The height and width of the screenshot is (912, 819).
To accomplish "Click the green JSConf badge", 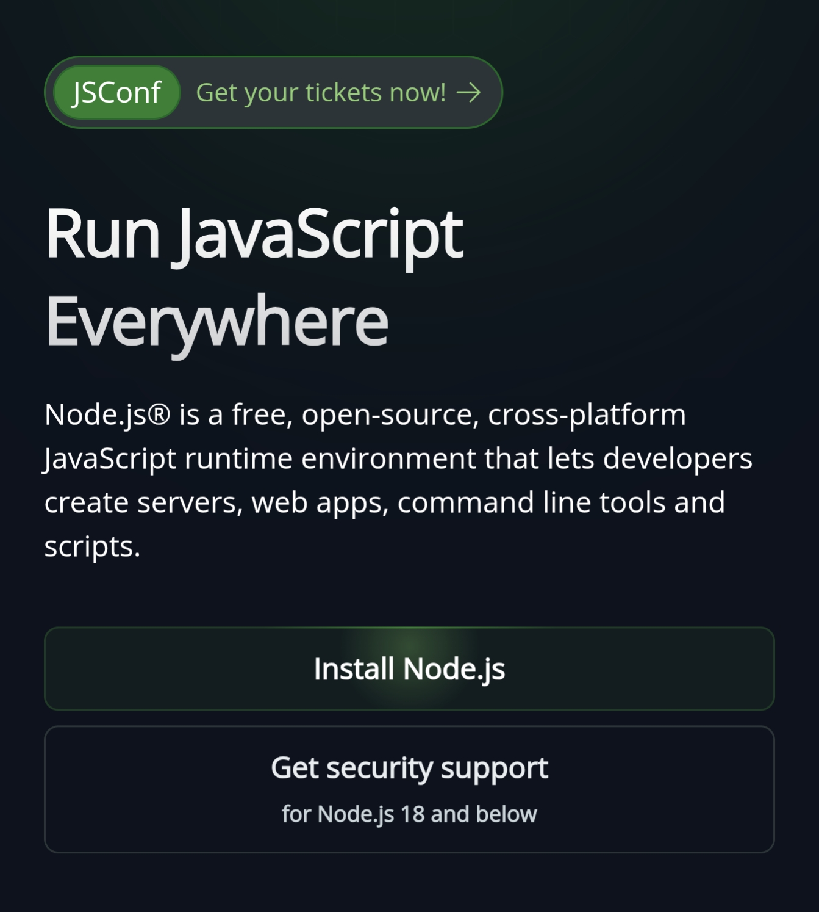I will [116, 93].
